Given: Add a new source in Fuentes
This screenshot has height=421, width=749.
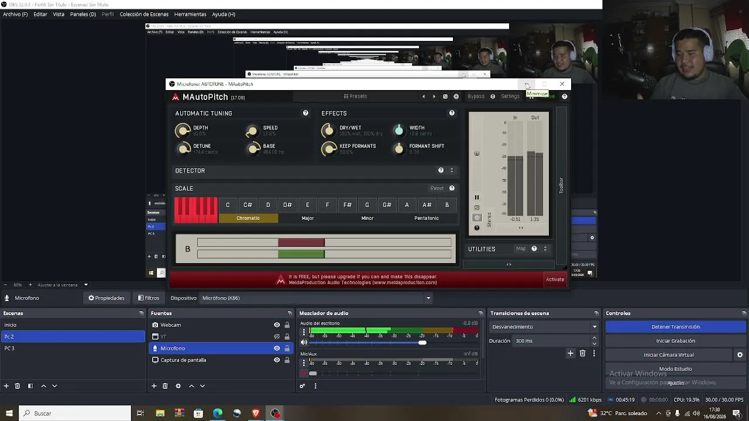Looking at the screenshot, I should click(x=154, y=386).
